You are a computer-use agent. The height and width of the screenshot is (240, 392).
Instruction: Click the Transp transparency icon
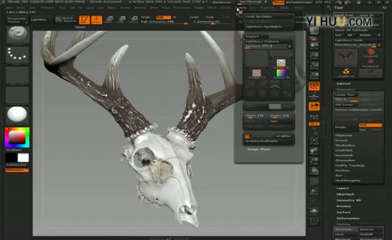coord(314,191)
